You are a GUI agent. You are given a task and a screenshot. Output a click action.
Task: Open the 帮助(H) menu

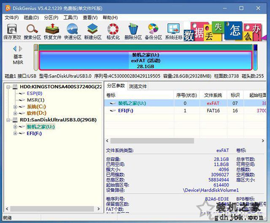pos(110,18)
